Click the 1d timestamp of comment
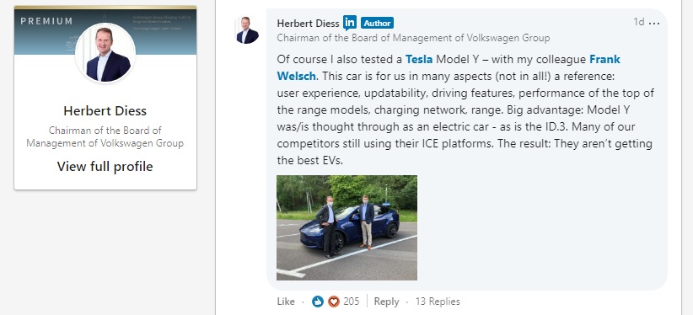Screen dimensions: 693x315 (639, 22)
